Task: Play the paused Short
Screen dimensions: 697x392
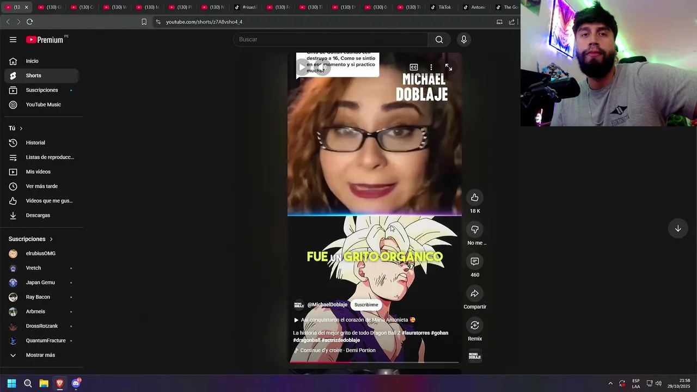Action: point(302,68)
